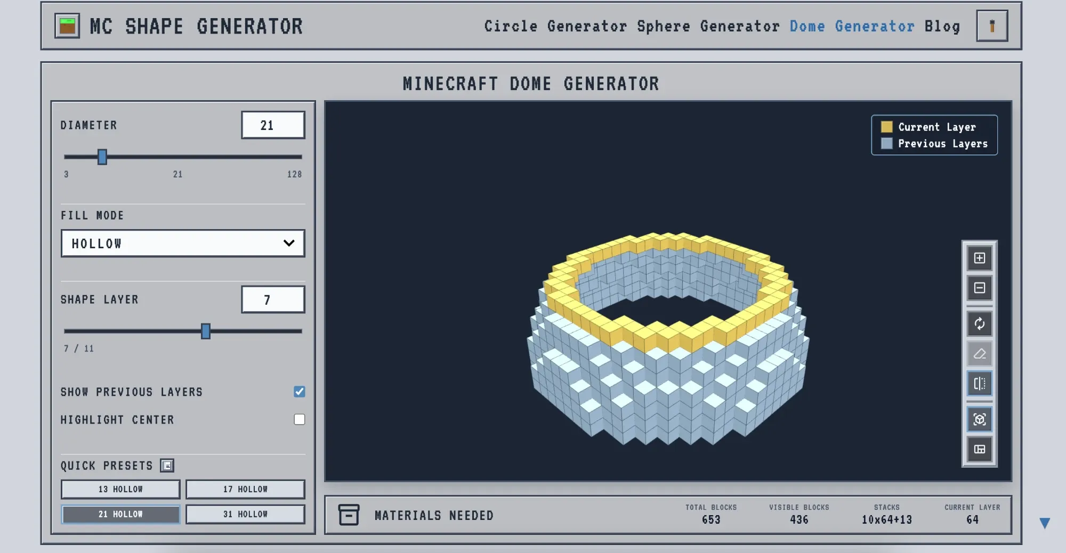Open the Blog page
1066x553 pixels.
click(x=942, y=26)
